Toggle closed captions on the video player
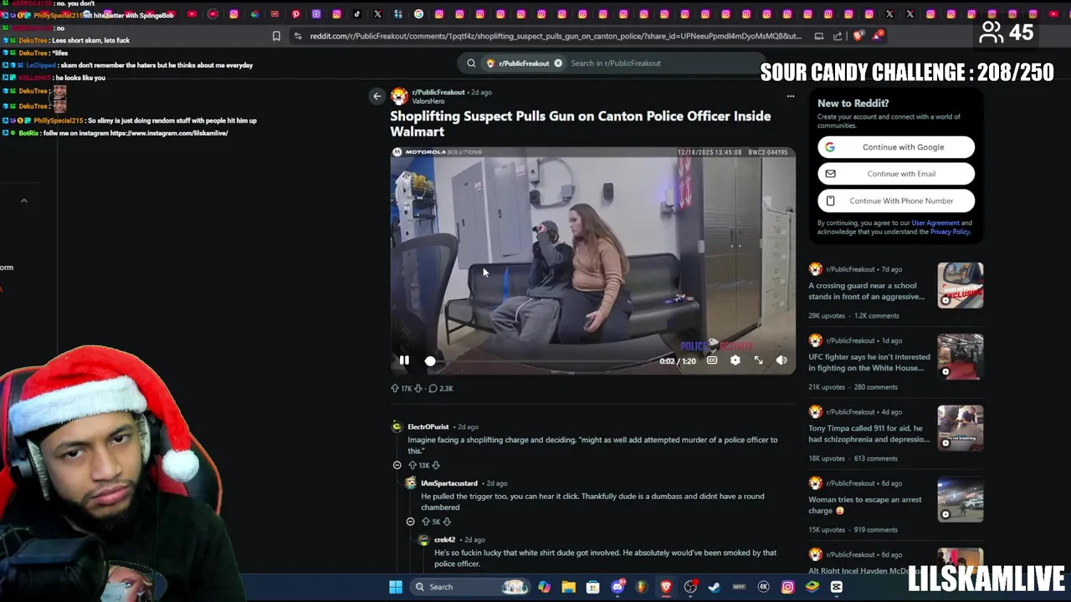1071x602 pixels. [712, 360]
